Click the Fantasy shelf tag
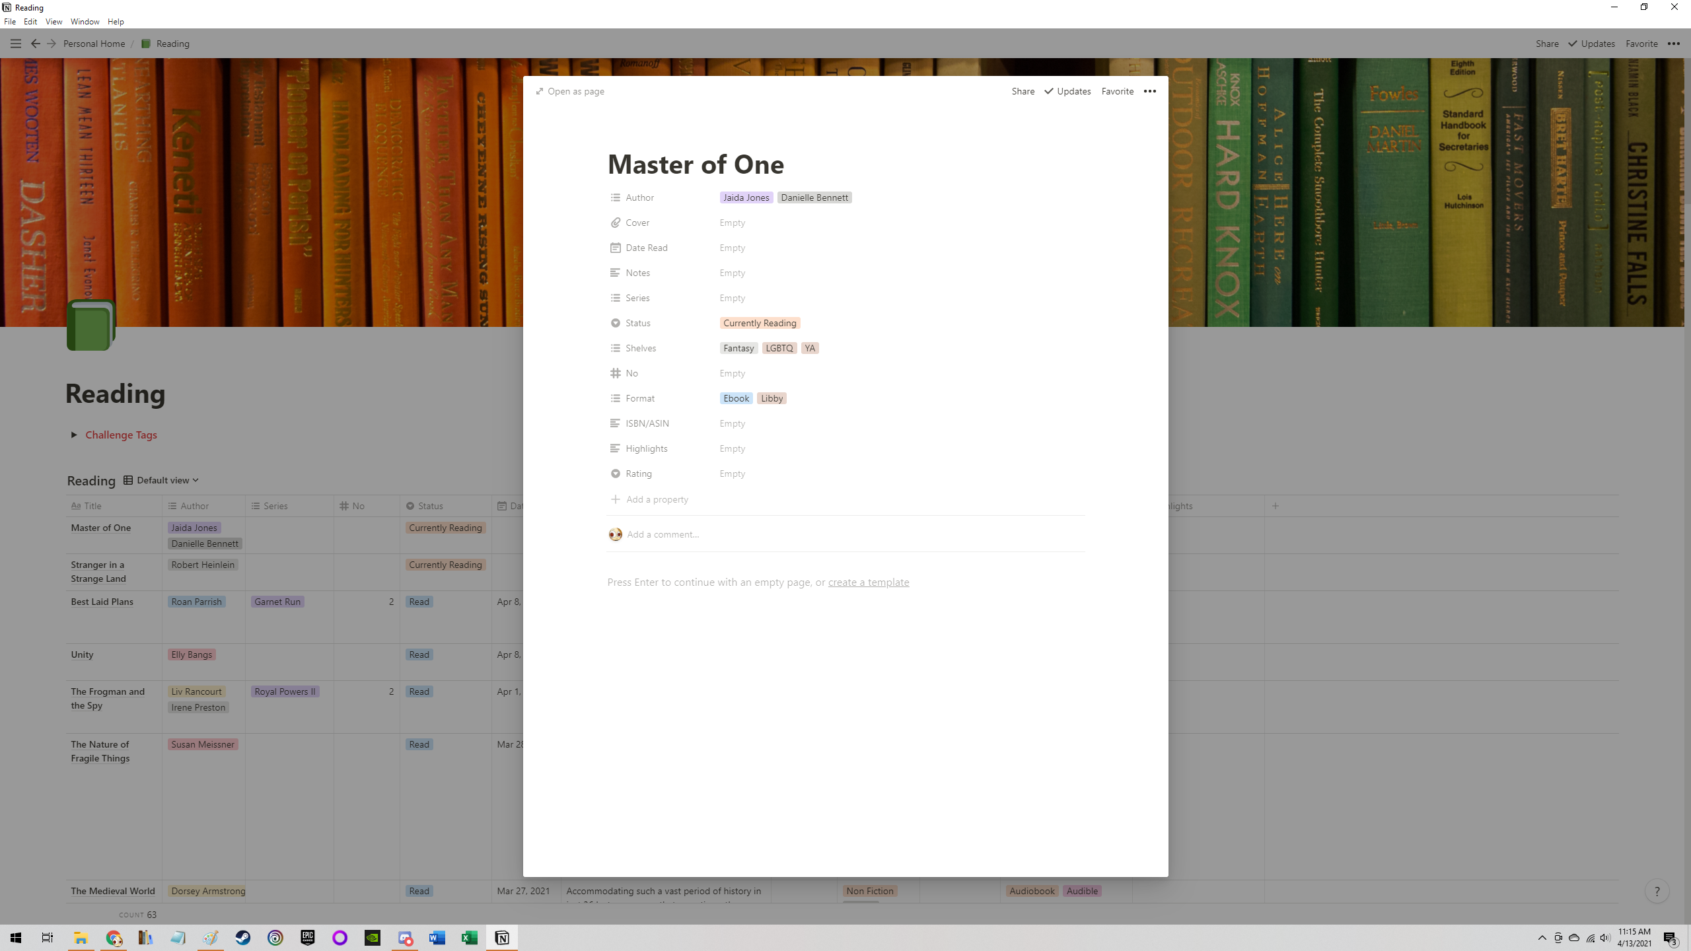 tap(738, 348)
